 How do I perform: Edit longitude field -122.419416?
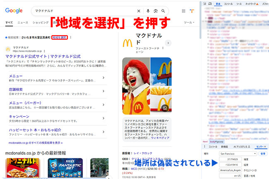click(x=231, y=165)
